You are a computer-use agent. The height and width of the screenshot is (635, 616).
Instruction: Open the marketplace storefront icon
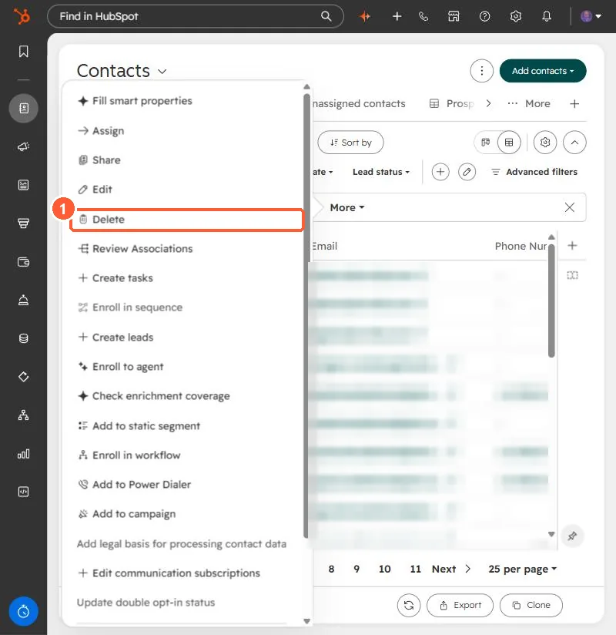pos(454,16)
